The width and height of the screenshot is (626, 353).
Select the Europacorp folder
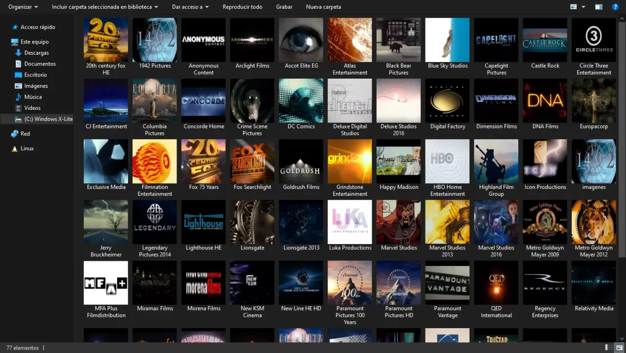(594, 104)
